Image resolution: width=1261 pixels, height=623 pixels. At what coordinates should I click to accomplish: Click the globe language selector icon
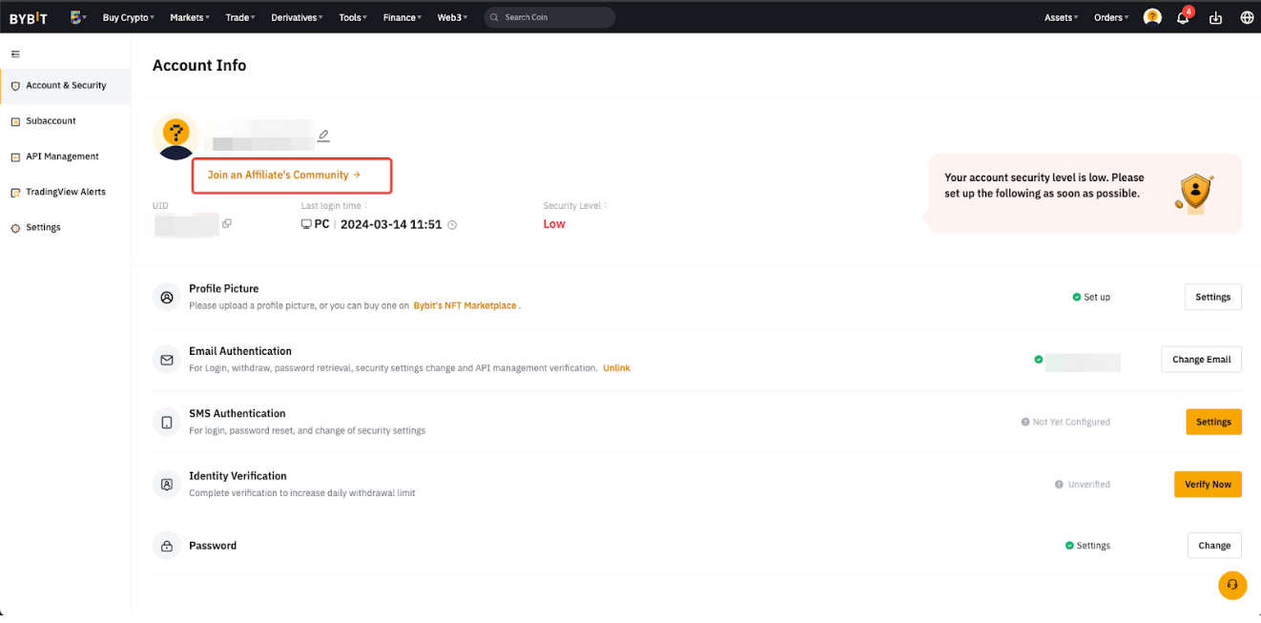1247,17
